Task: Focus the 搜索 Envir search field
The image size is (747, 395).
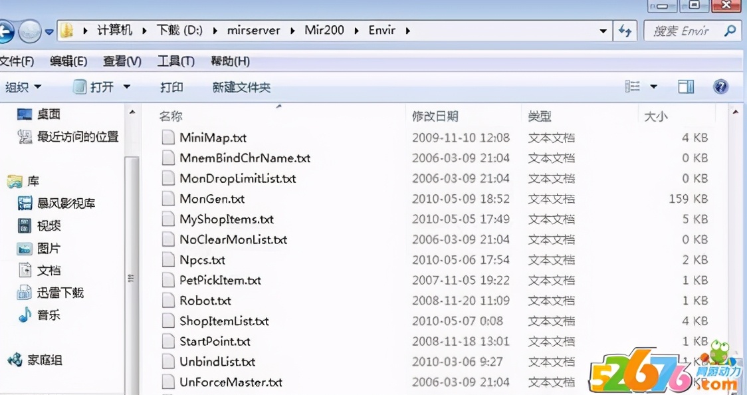Action: pyautogui.click(x=693, y=31)
